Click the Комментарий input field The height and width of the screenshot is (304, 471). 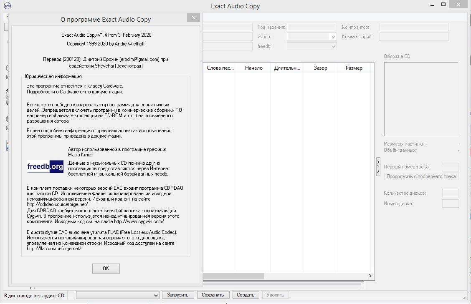pos(414,37)
